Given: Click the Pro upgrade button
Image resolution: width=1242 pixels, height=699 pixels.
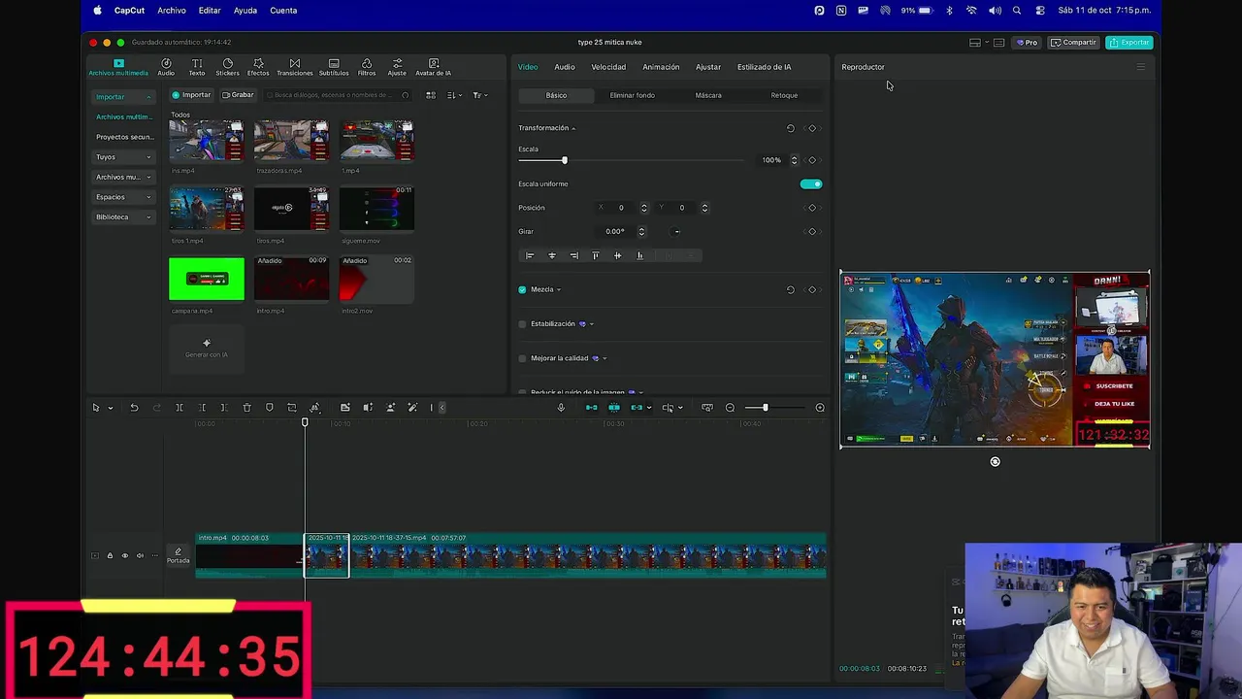Looking at the screenshot, I should [1027, 43].
